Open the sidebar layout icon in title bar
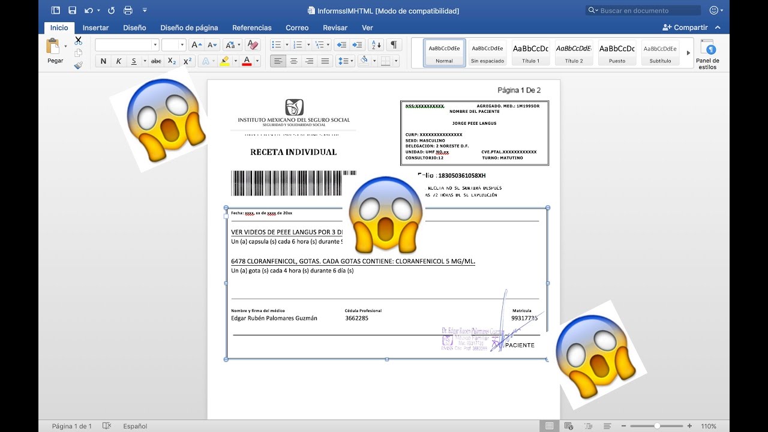The image size is (768, 432). (x=56, y=10)
